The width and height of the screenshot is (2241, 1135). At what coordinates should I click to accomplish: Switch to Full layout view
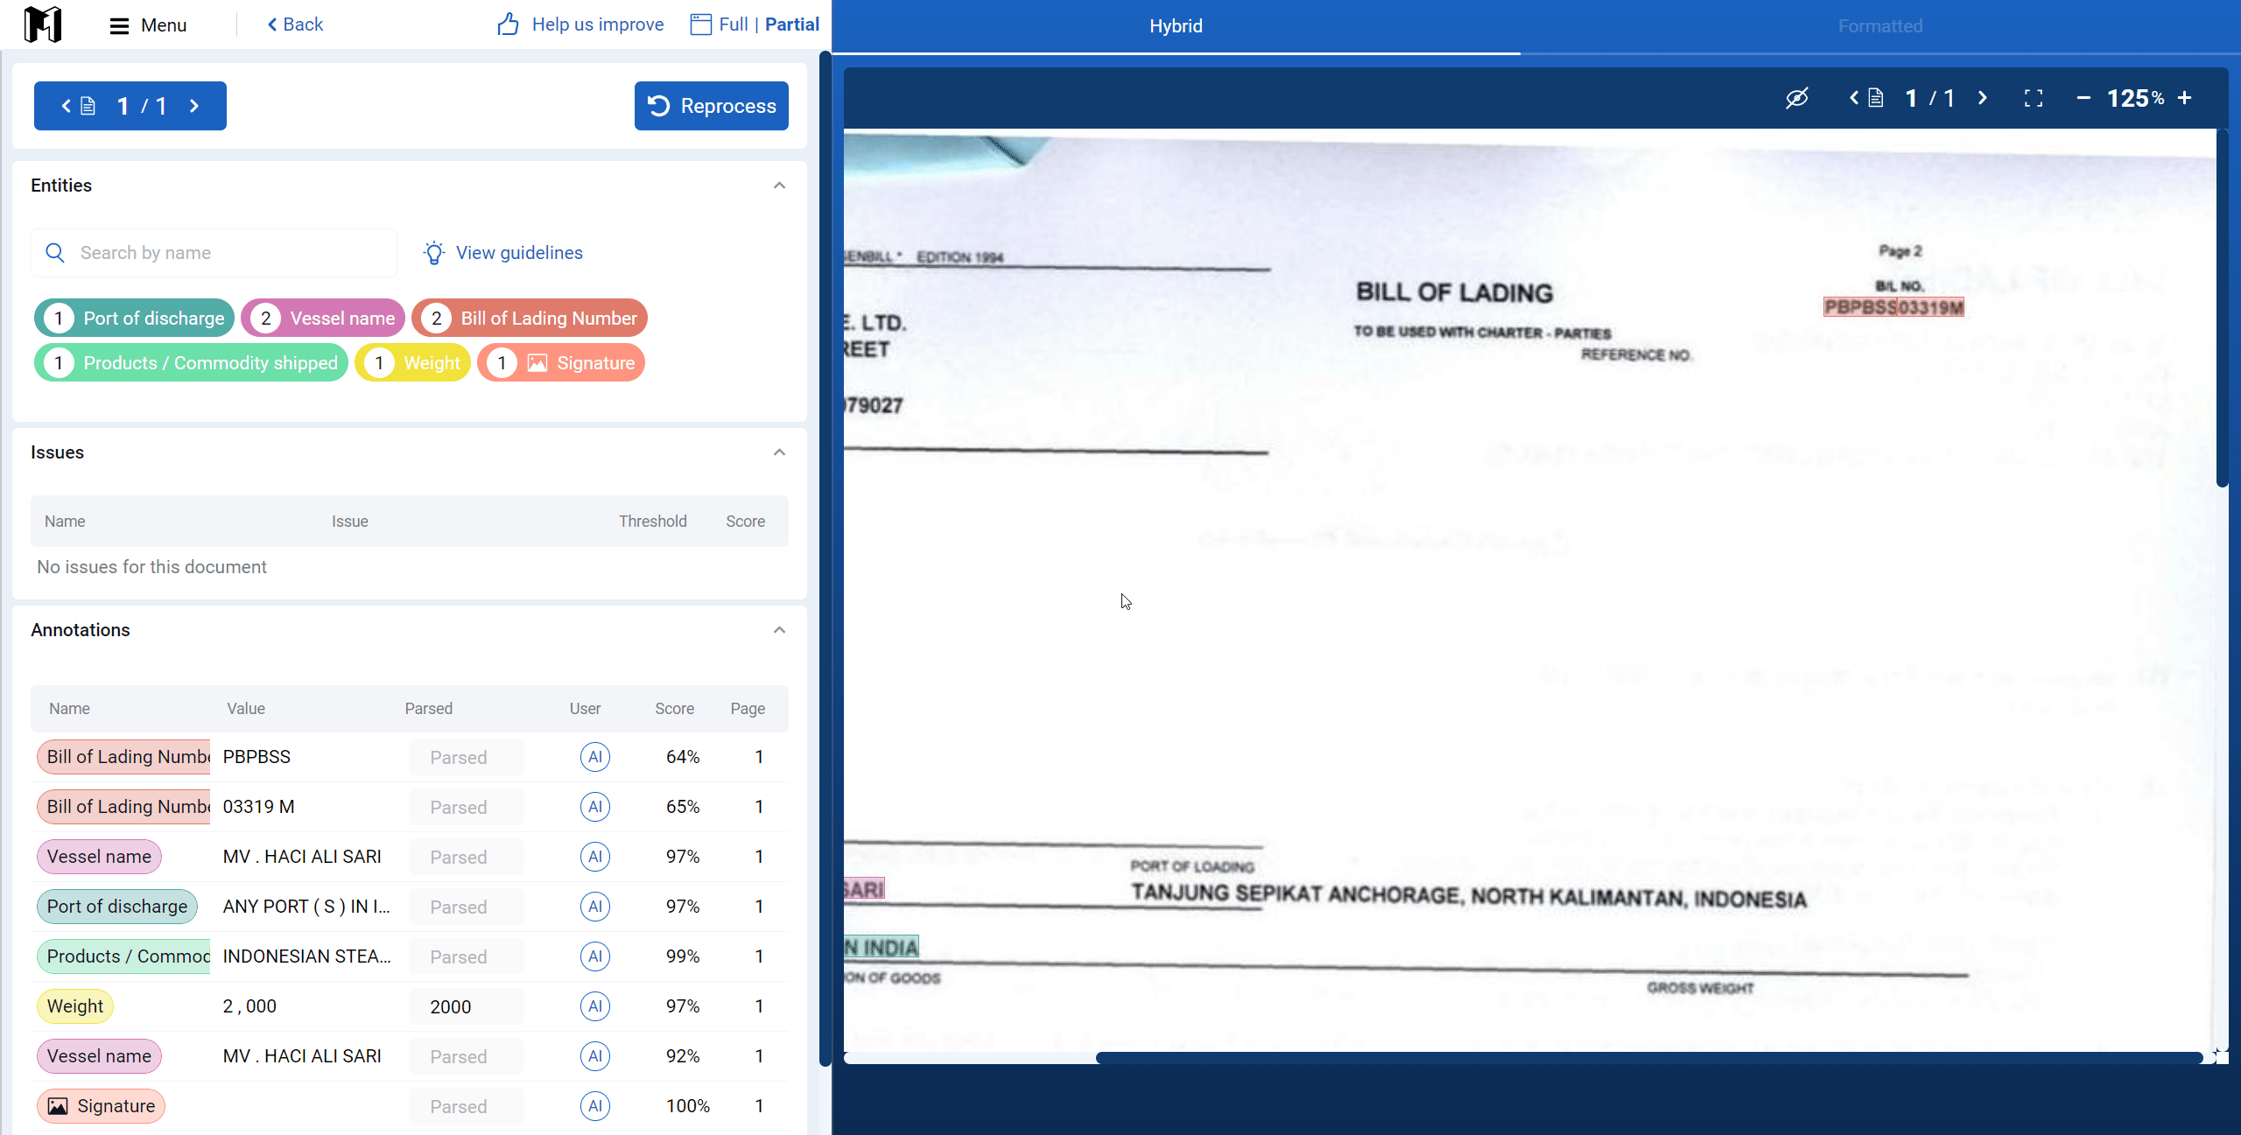click(x=733, y=25)
